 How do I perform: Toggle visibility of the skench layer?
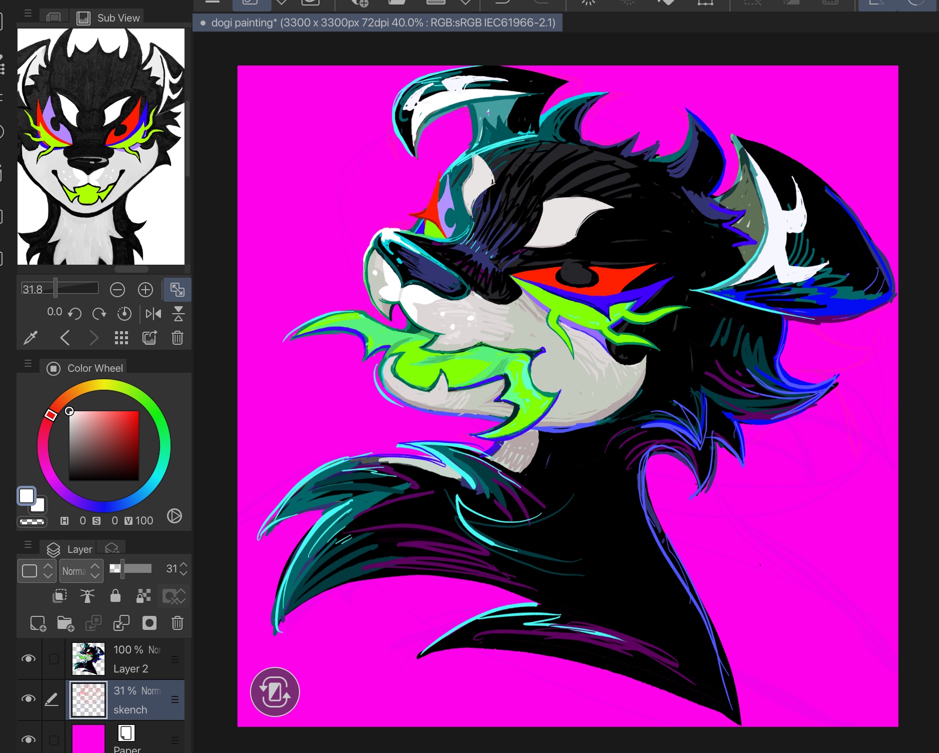tap(28, 699)
